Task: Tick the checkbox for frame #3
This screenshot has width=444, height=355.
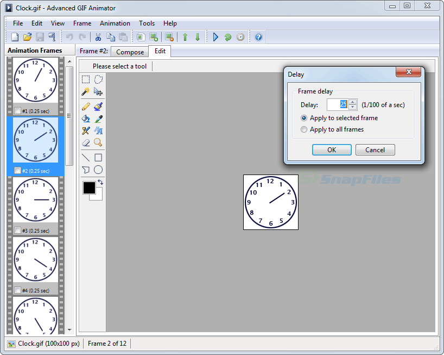Action: pyautogui.click(x=17, y=231)
